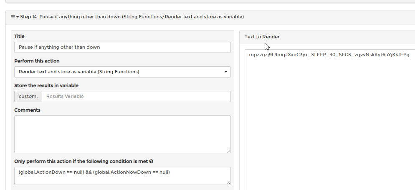Screen dimensions: 415x190
Task: Click the 'Comments' label
Action: pos(27,110)
